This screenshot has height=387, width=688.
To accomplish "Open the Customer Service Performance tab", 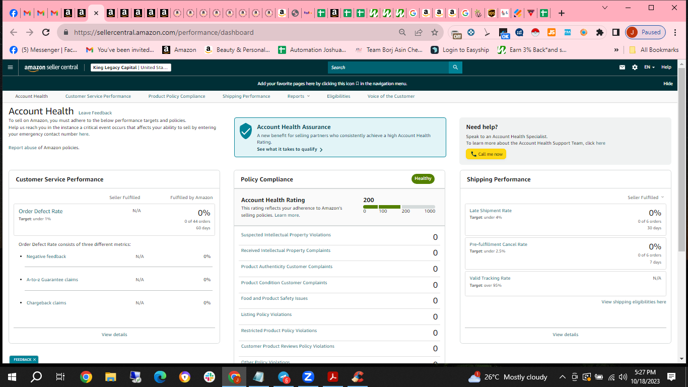I will click(x=98, y=96).
